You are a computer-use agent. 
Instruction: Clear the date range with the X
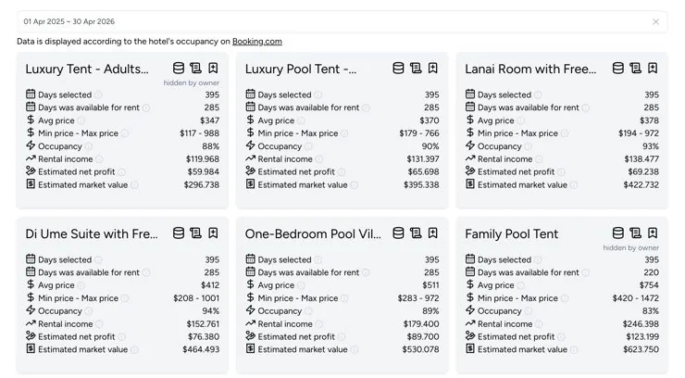coord(655,22)
